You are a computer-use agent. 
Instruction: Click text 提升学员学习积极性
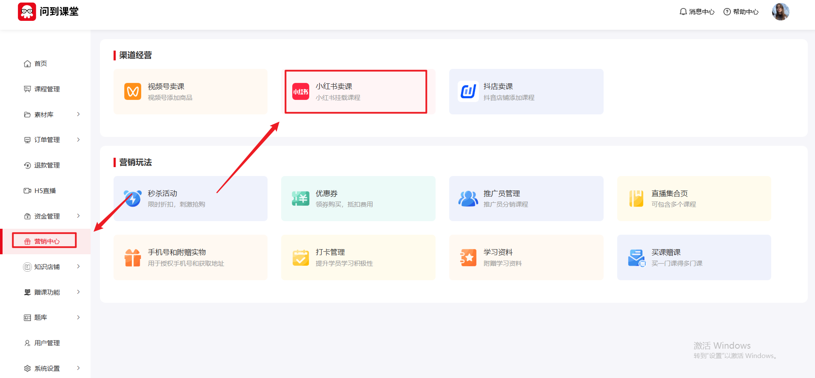(x=344, y=264)
